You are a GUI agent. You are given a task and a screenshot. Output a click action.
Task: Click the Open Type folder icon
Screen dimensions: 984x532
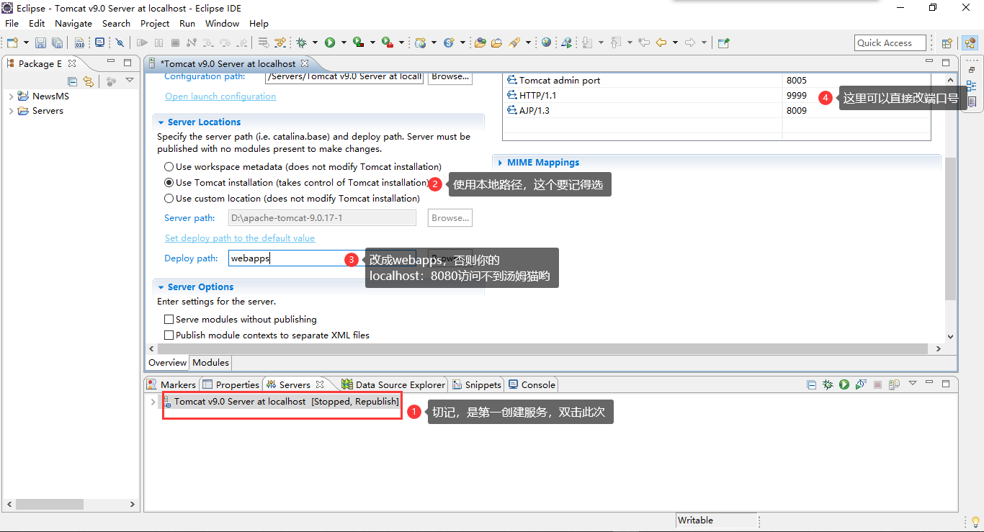[x=480, y=42]
